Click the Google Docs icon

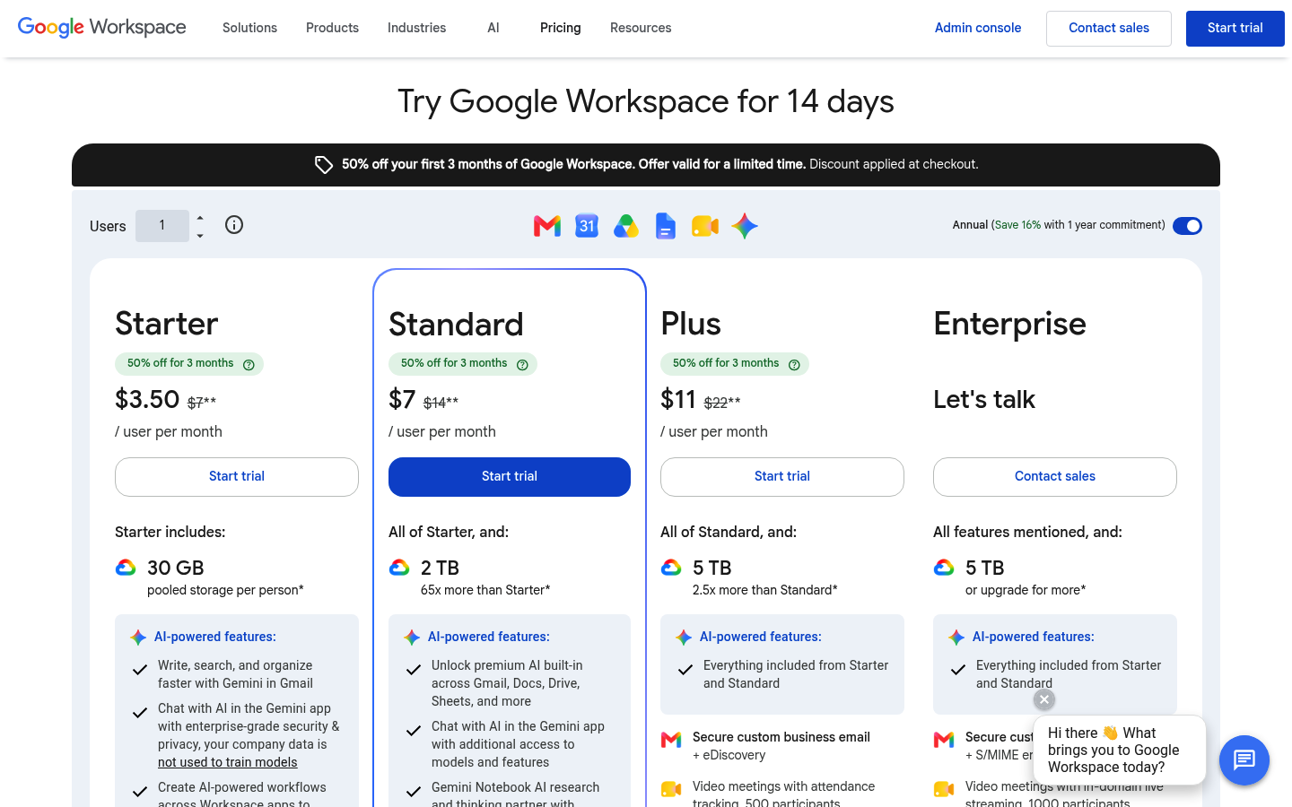click(x=666, y=226)
